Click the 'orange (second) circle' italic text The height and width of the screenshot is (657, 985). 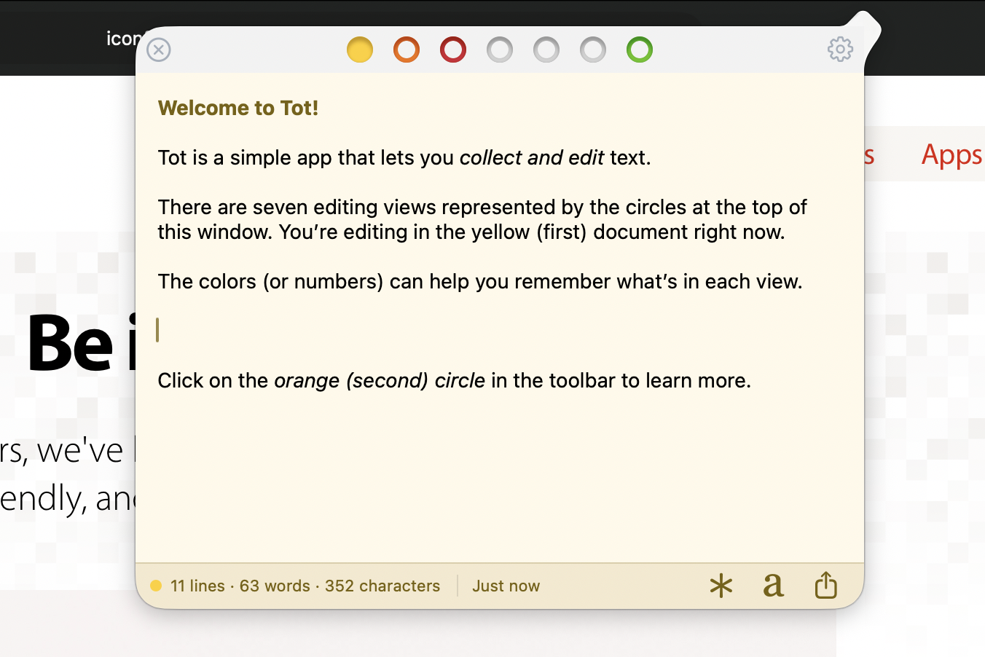[x=380, y=380]
